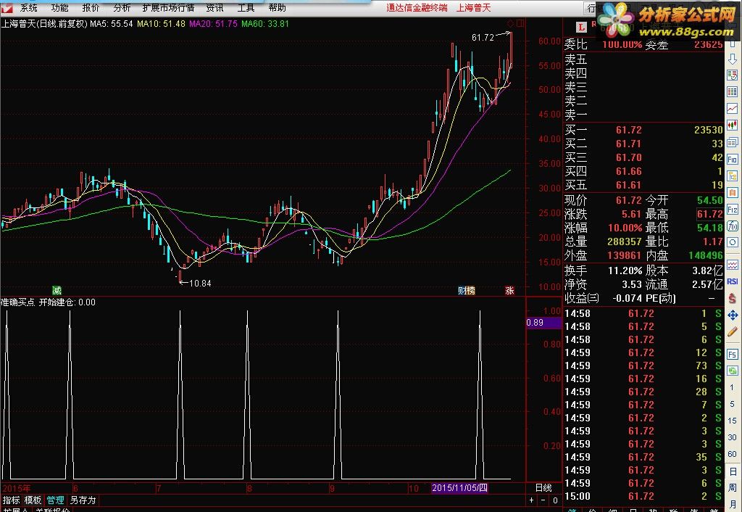Viewport: 742px width, 512px height.
Task: Click the 买二 price 61.71
Action: [628, 144]
